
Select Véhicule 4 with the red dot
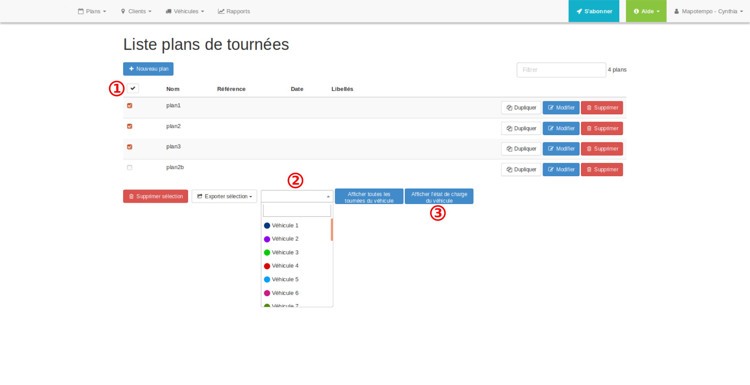coord(285,266)
